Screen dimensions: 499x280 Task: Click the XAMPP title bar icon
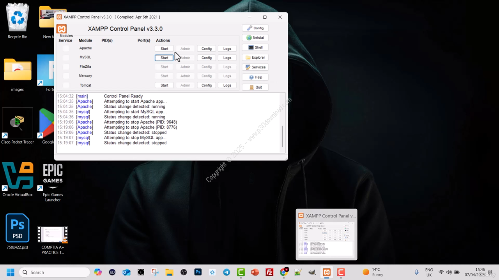pos(59,17)
